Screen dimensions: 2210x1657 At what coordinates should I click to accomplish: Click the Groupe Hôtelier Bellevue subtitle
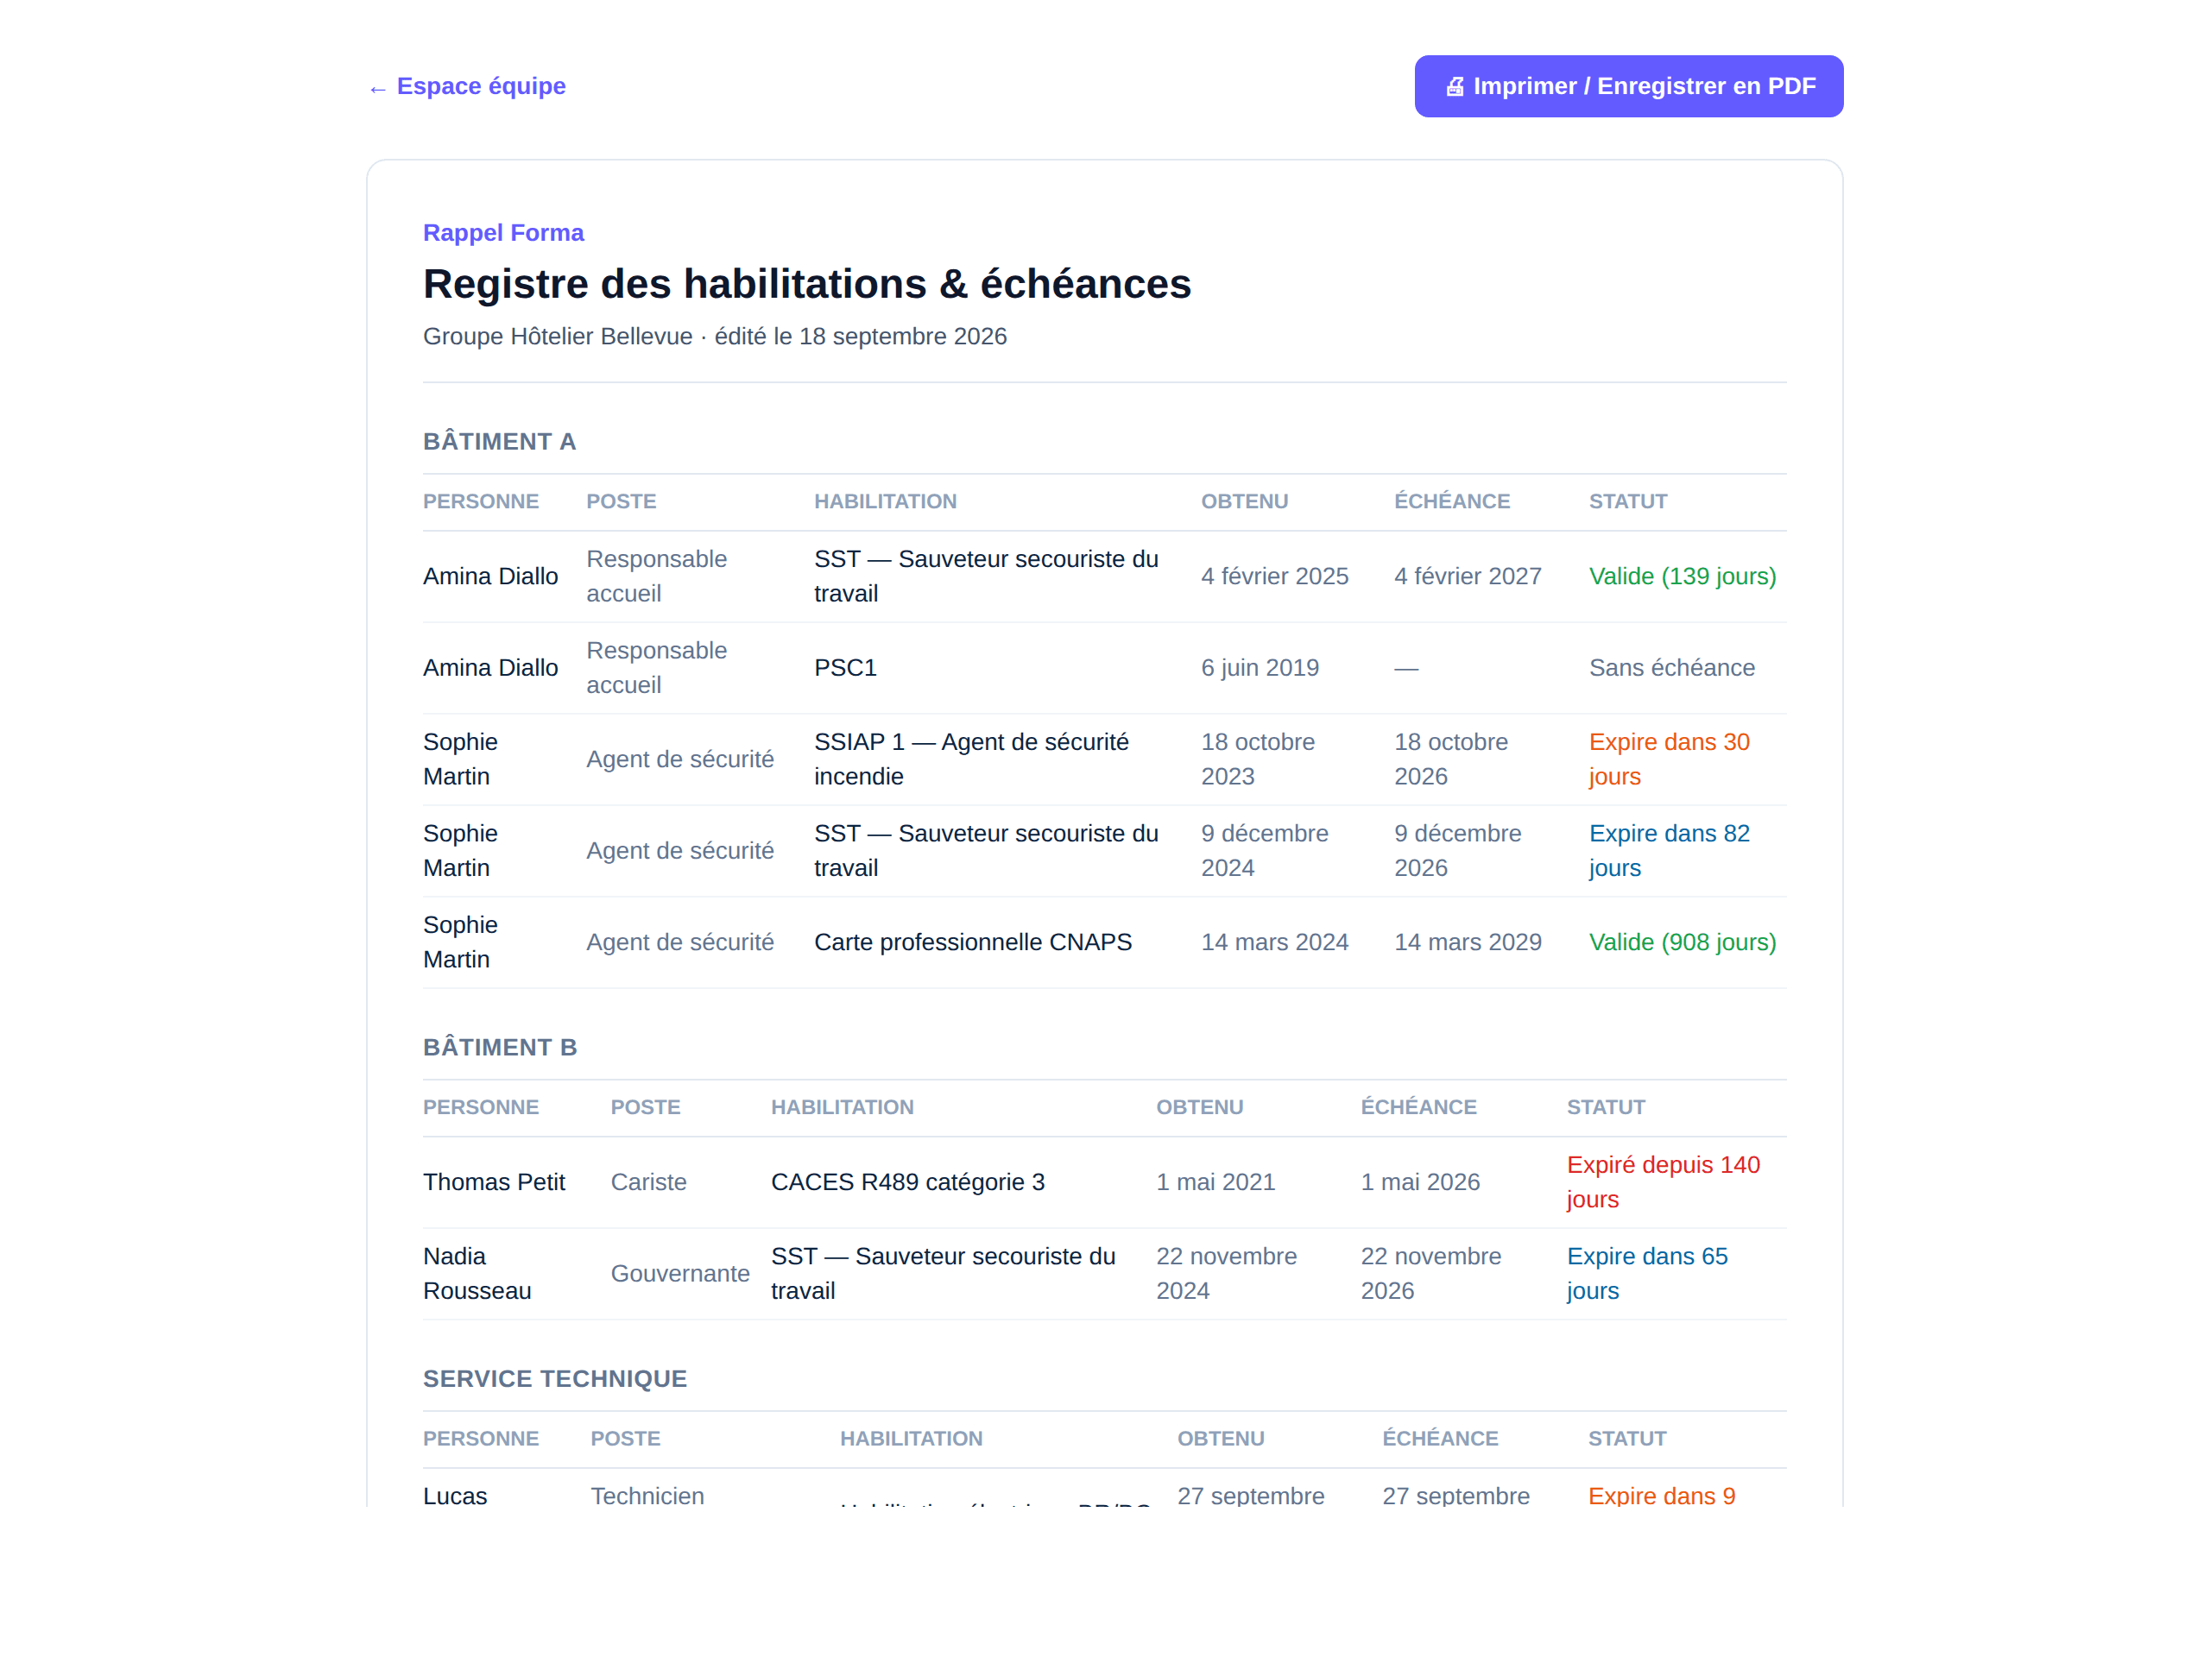(714, 337)
